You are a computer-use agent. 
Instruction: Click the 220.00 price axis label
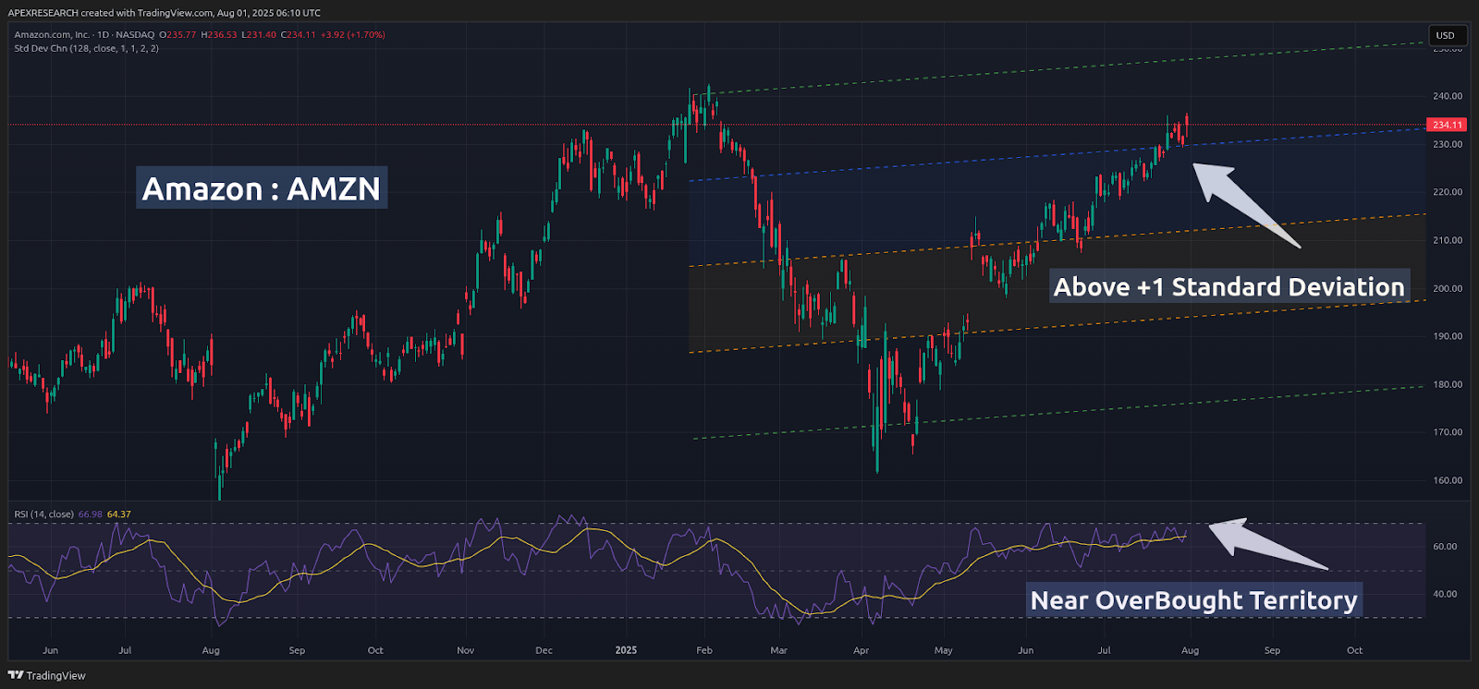coord(1448,192)
